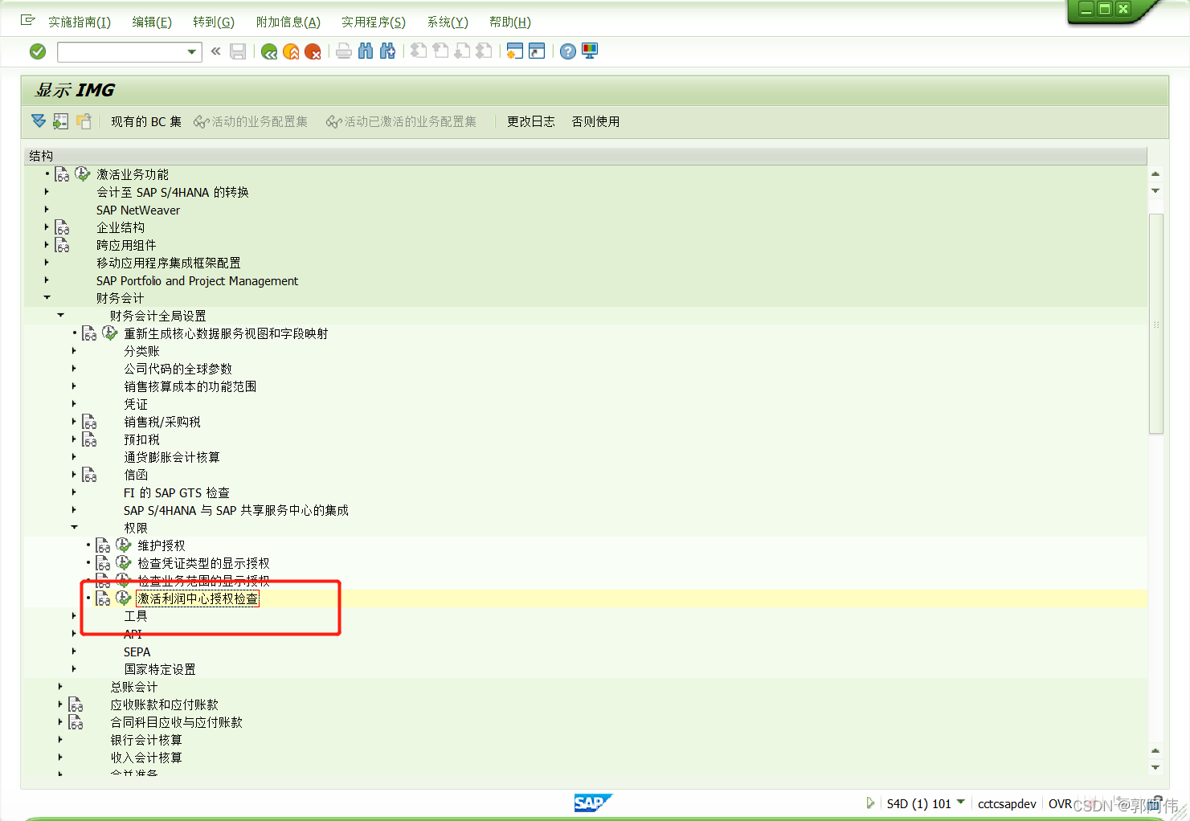Select the 激活利润中心授权检查 tree entry
Viewport: 1190px width, 821px height.
198,598
